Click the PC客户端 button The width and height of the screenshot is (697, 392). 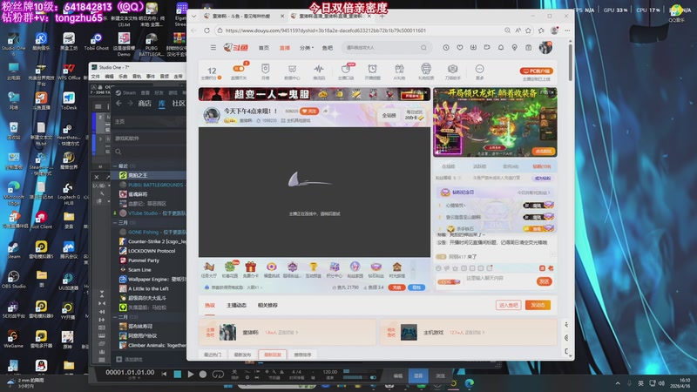pyautogui.click(x=536, y=71)
